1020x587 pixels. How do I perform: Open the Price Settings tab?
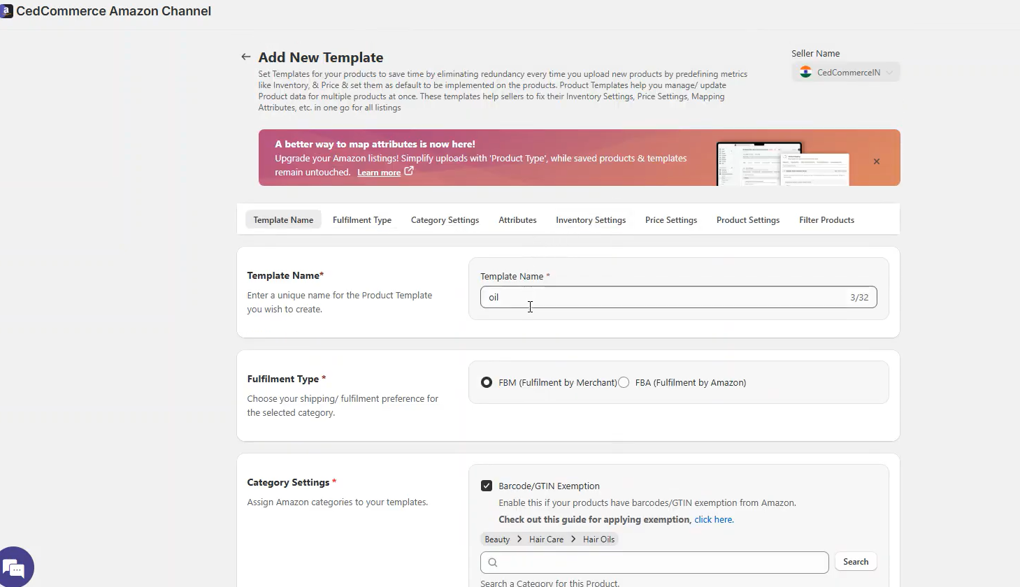click(x=671, y=219)
